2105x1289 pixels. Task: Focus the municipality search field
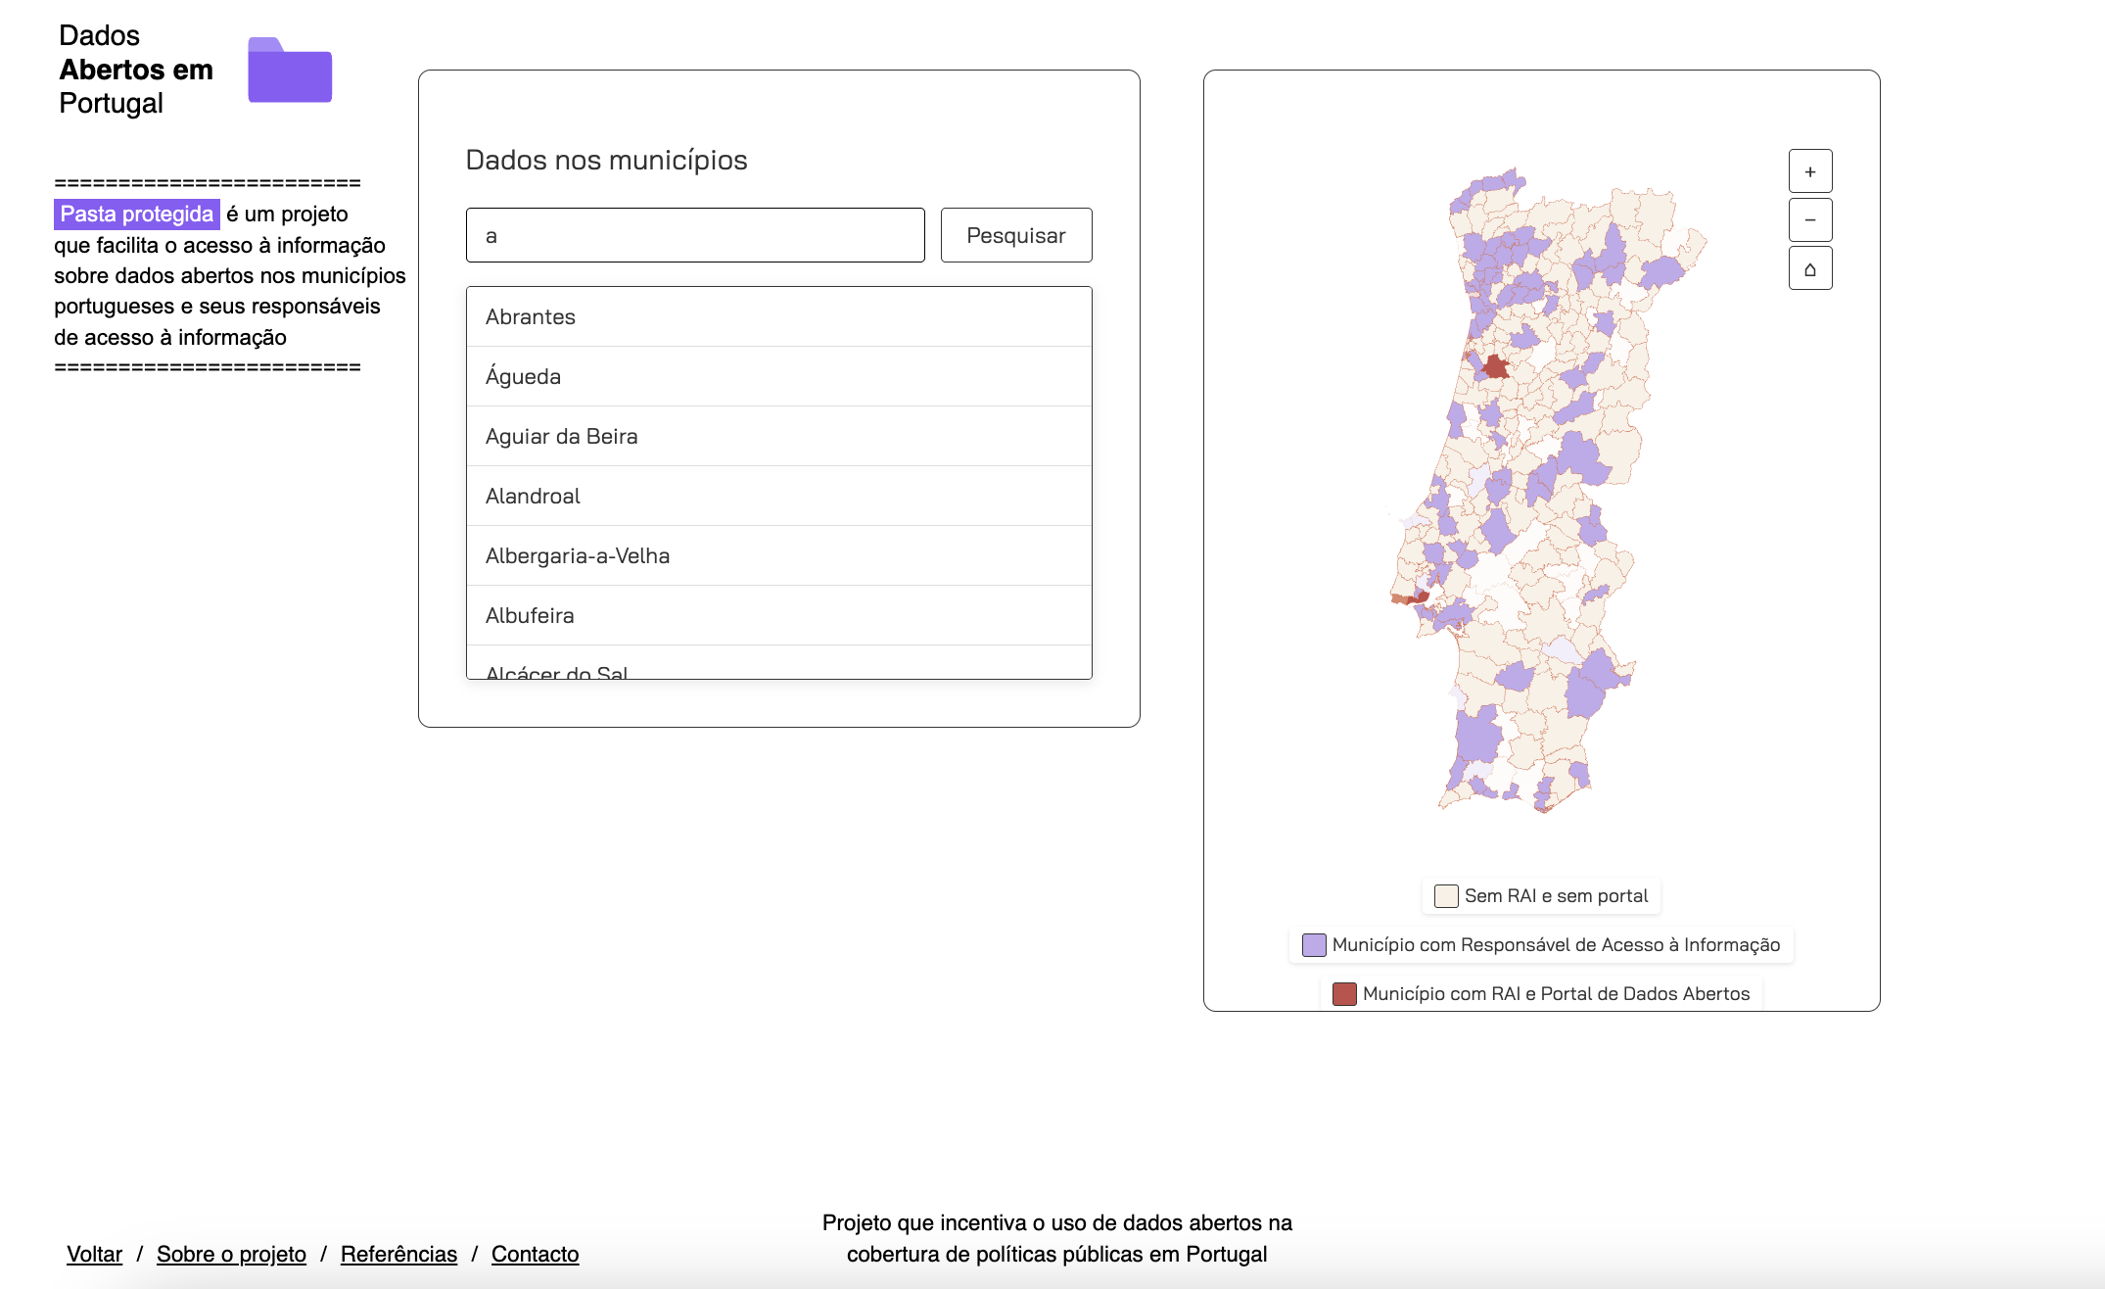(x=695, y=236)
